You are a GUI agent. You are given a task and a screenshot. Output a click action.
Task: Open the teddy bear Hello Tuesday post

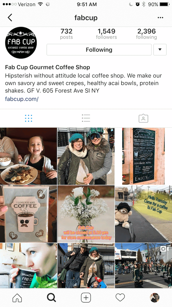(x=143, y=214)
